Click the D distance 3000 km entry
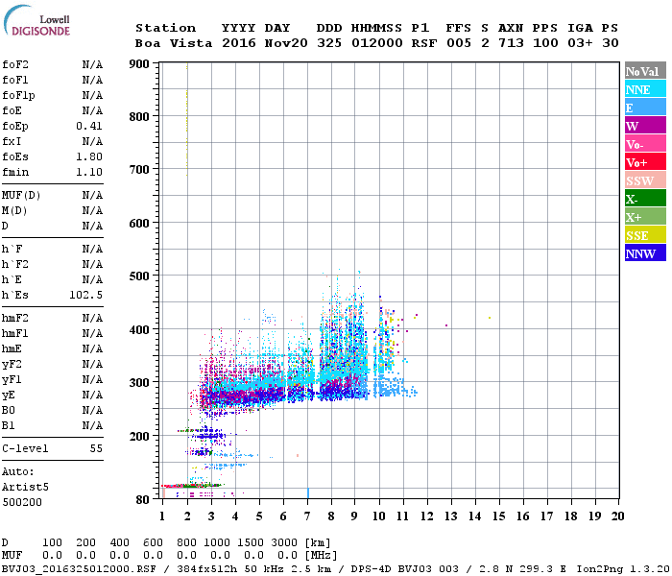Screen dimensions: 672x576 pos(284,542)
